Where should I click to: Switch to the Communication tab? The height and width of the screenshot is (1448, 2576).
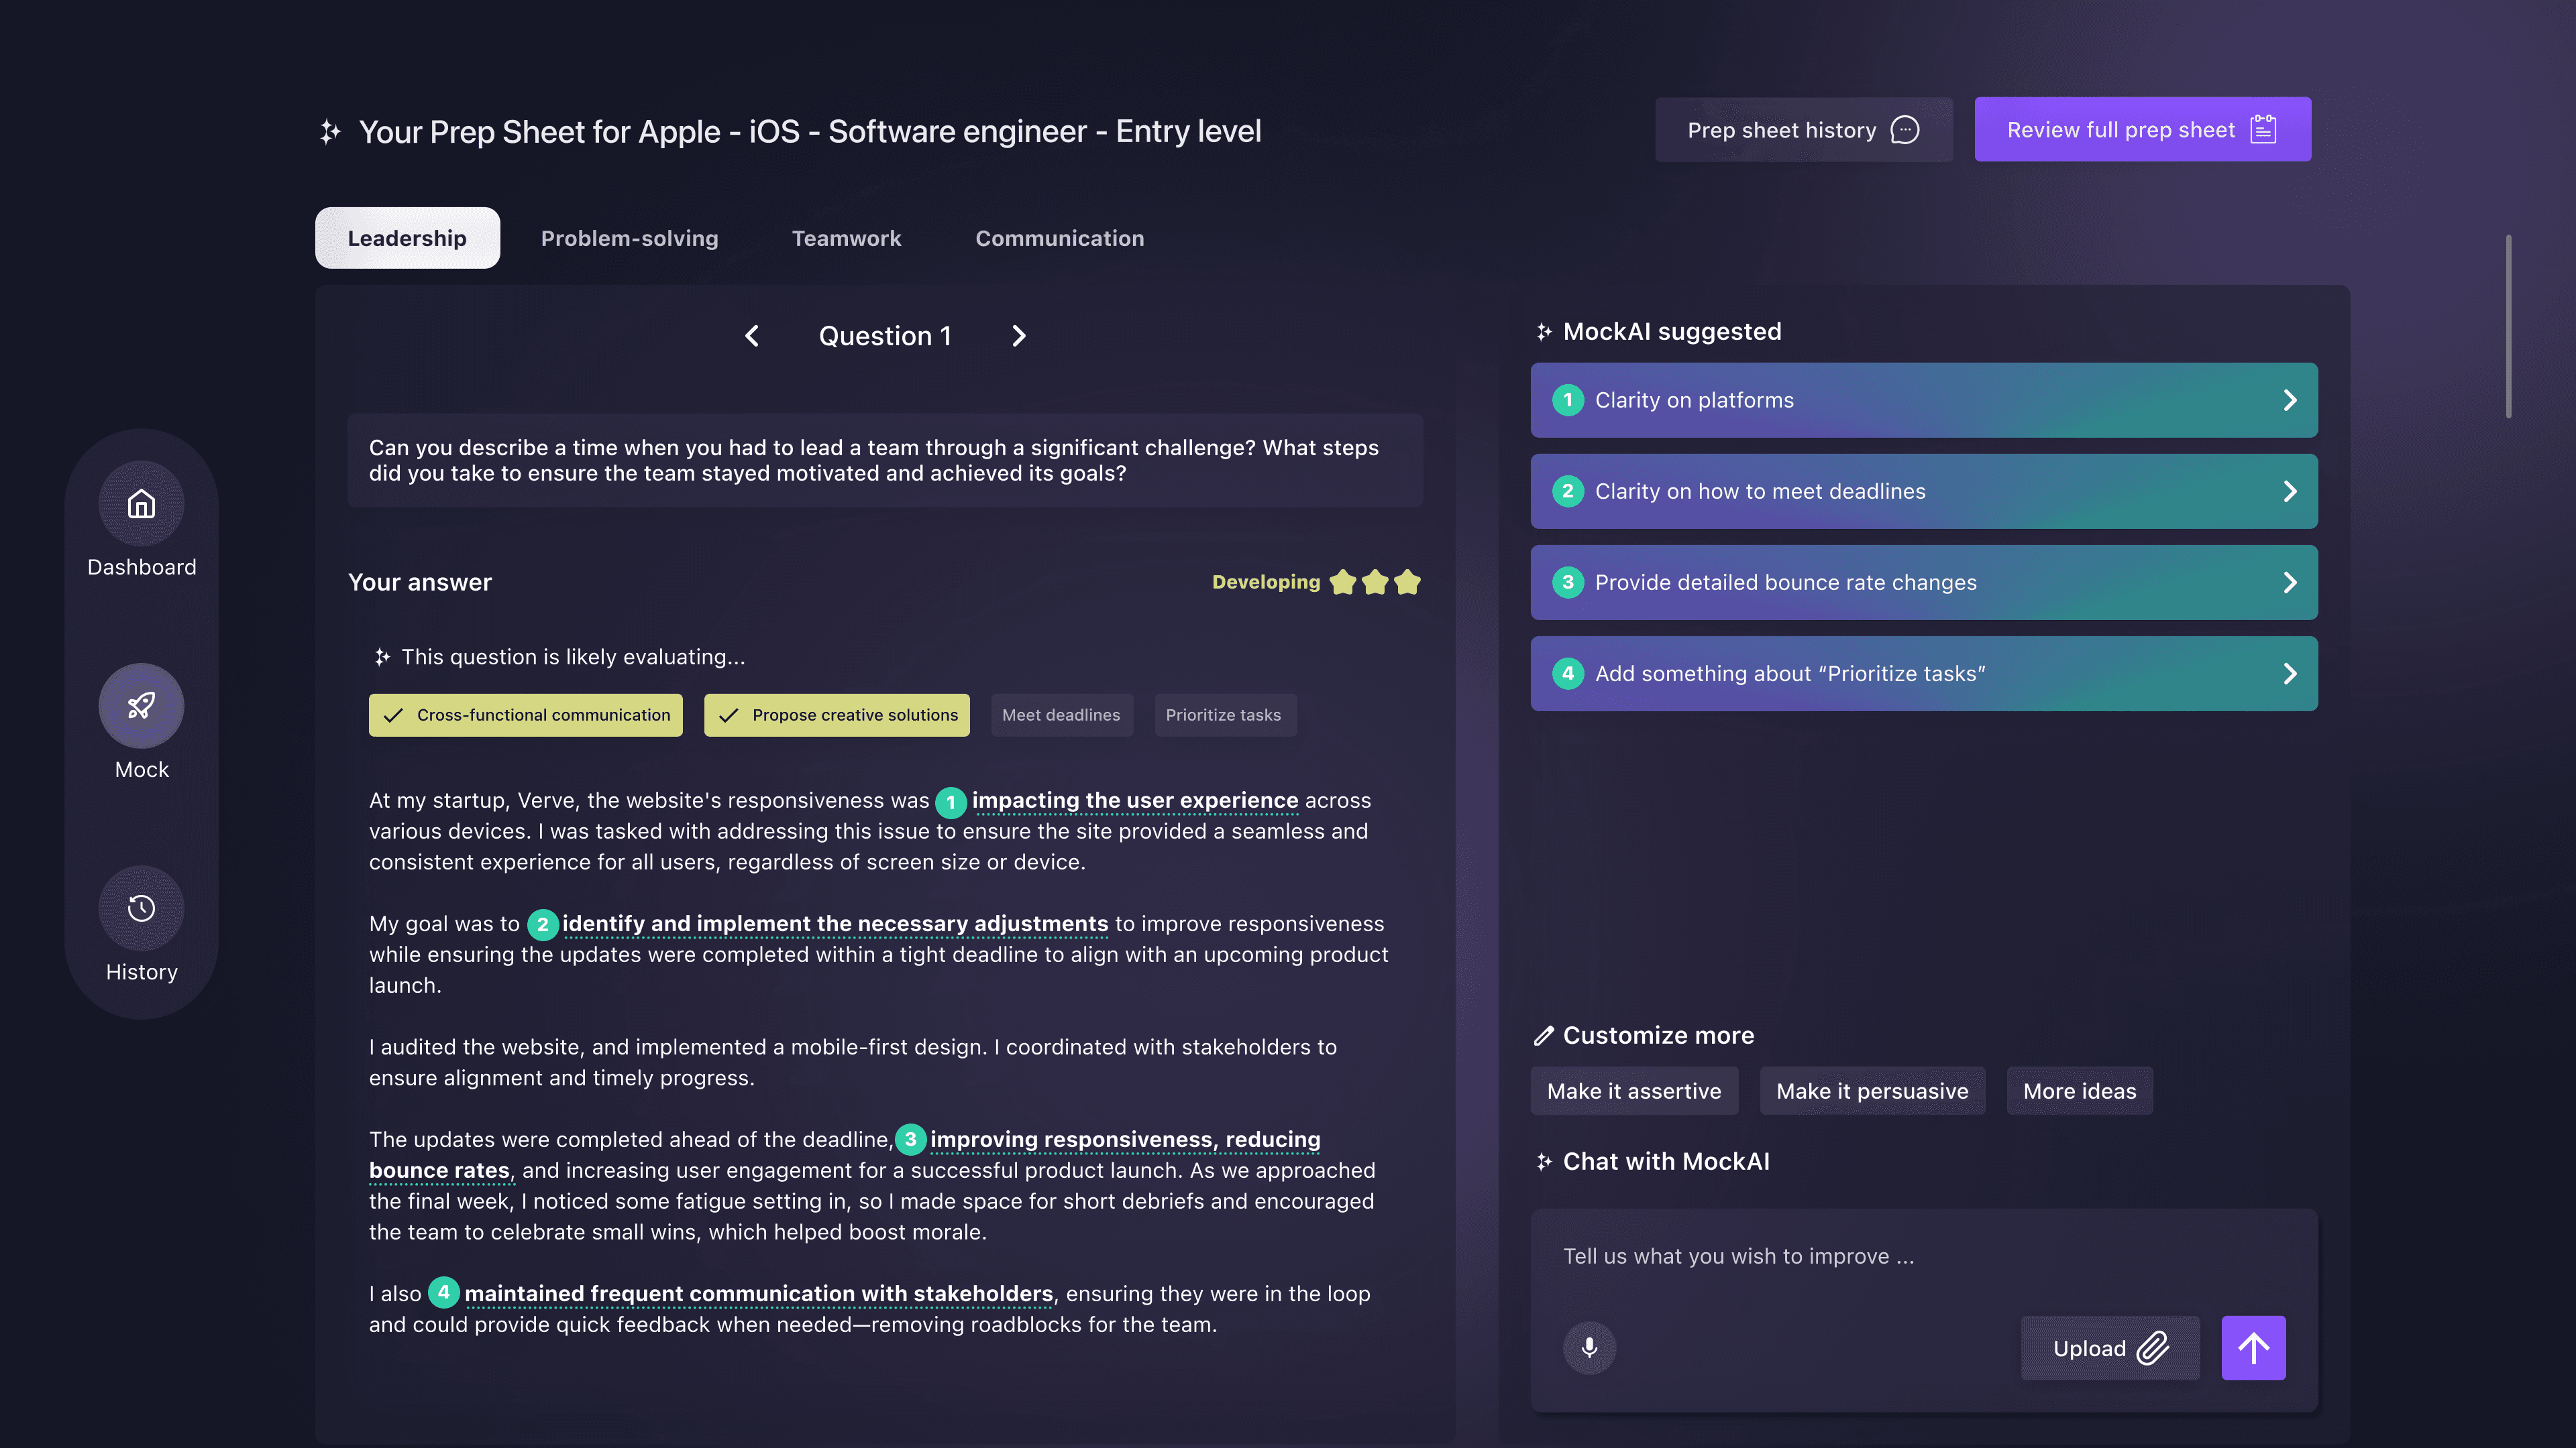(x=1059, y=238)
